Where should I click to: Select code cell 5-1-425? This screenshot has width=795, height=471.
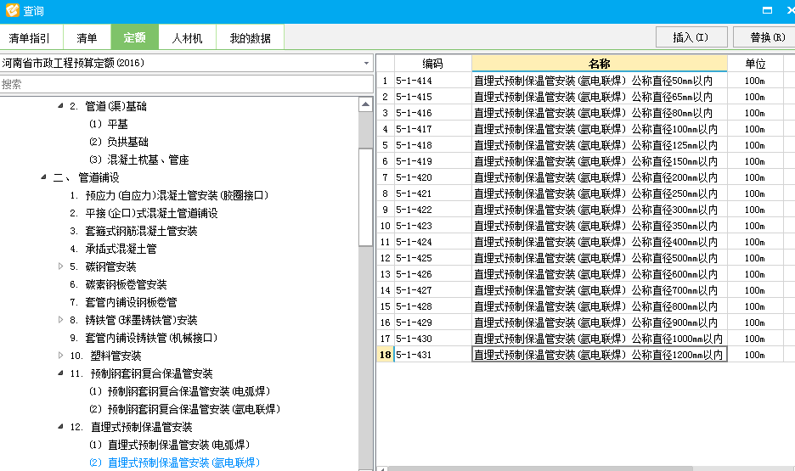click(x=432, y=258)
